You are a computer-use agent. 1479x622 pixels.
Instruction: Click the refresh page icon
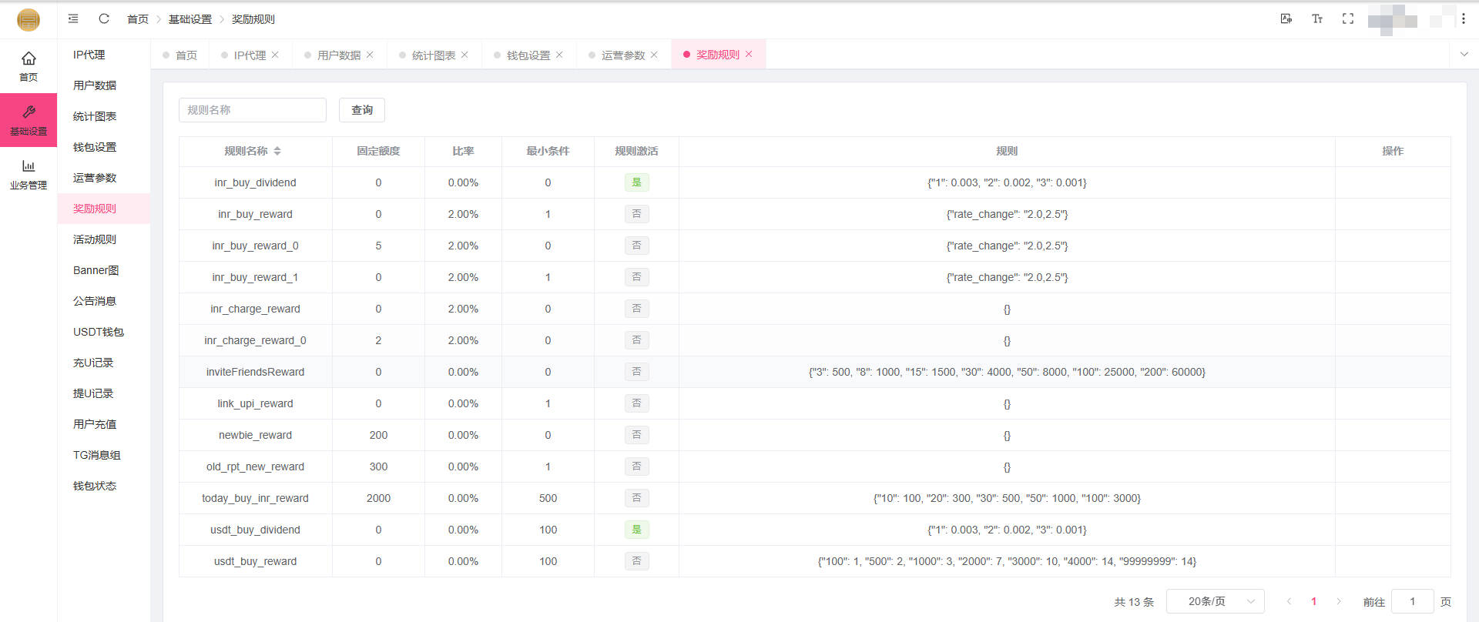(x=104, y=18)
